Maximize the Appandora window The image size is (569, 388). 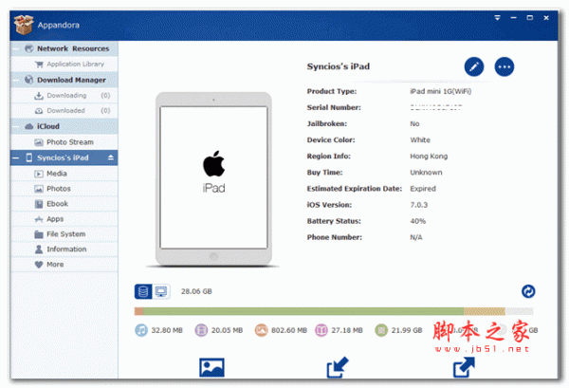[530, 17]
